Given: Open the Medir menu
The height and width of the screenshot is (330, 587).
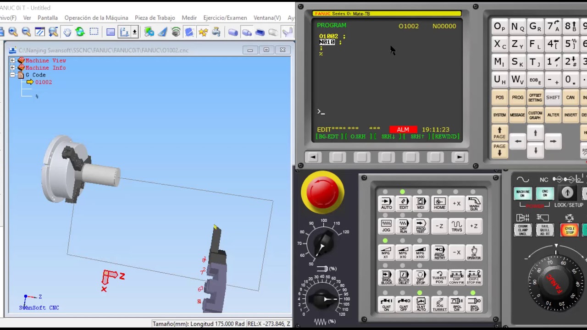Looking at the screenshot, I should click(x=189, y=18).
